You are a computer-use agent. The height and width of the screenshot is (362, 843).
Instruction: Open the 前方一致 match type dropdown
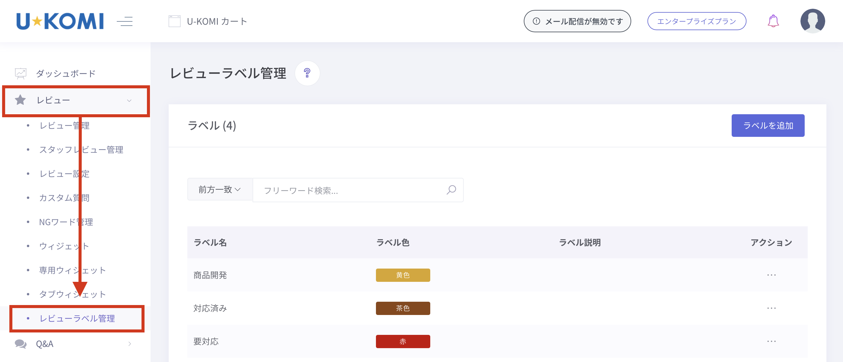tap(220, 190)
